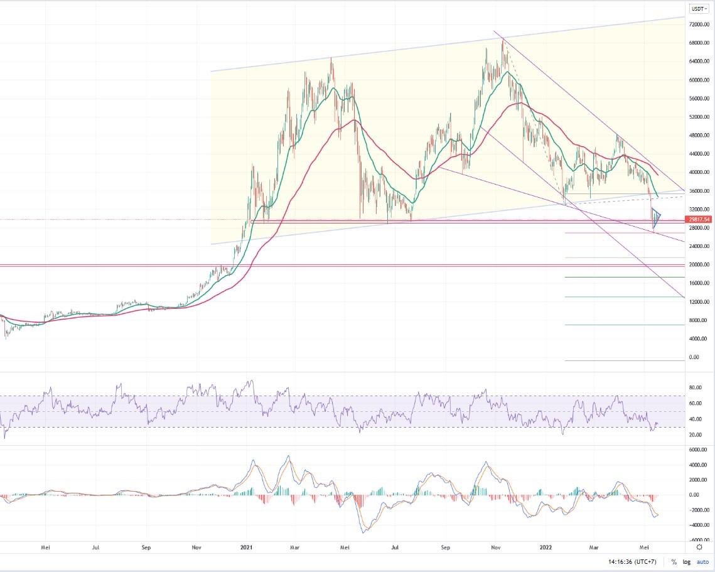Click the 2000.00 MACD axis label
Image resolution: width=715 pixels, height=572 pixels.
click(697, 480)
